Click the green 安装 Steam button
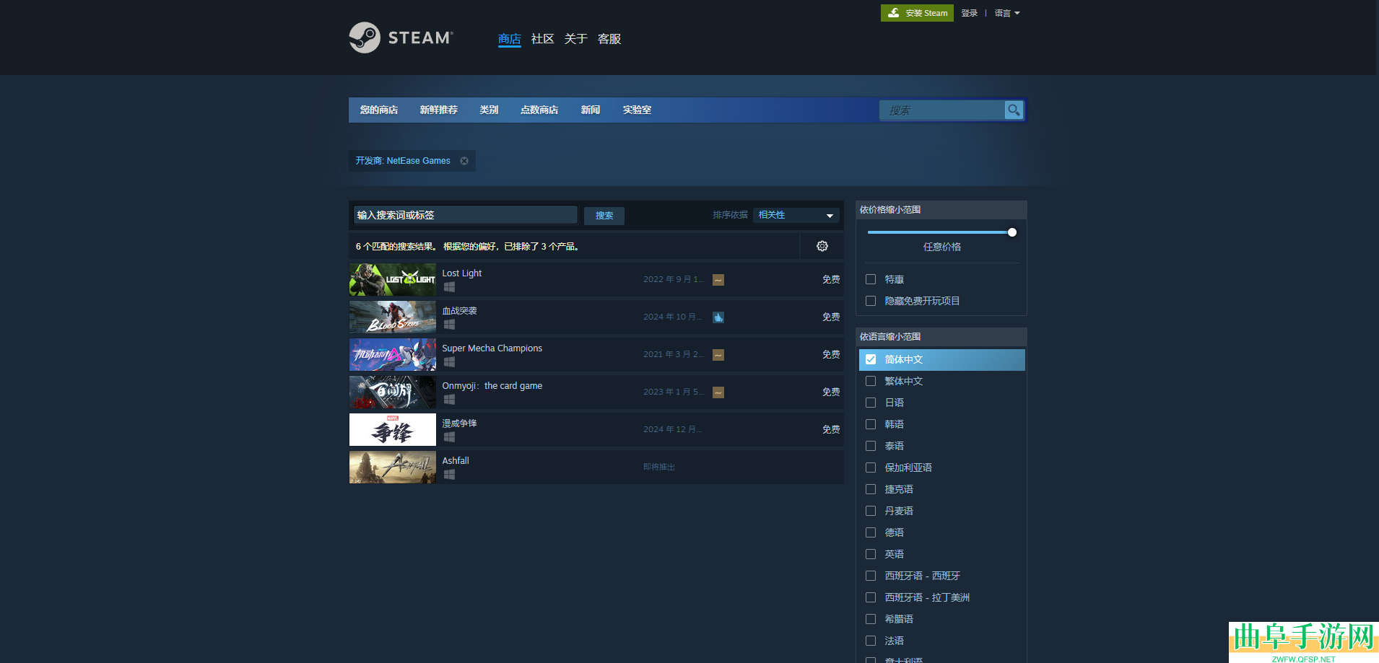This screenshot has height=663, width=1379. 917,13
